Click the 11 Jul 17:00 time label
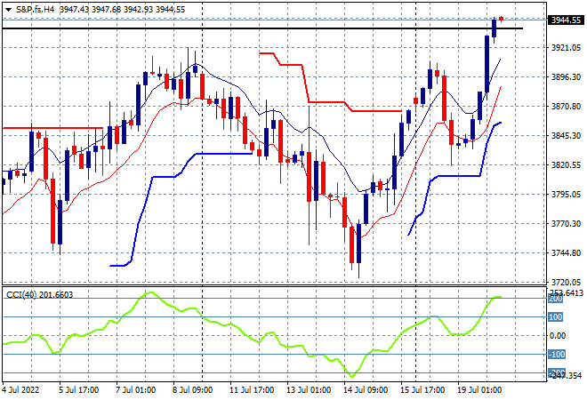 click(x=252, y=390)
